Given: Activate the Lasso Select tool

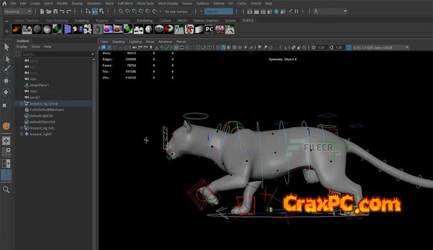Looking at the screenshot, I should [6, 58].
